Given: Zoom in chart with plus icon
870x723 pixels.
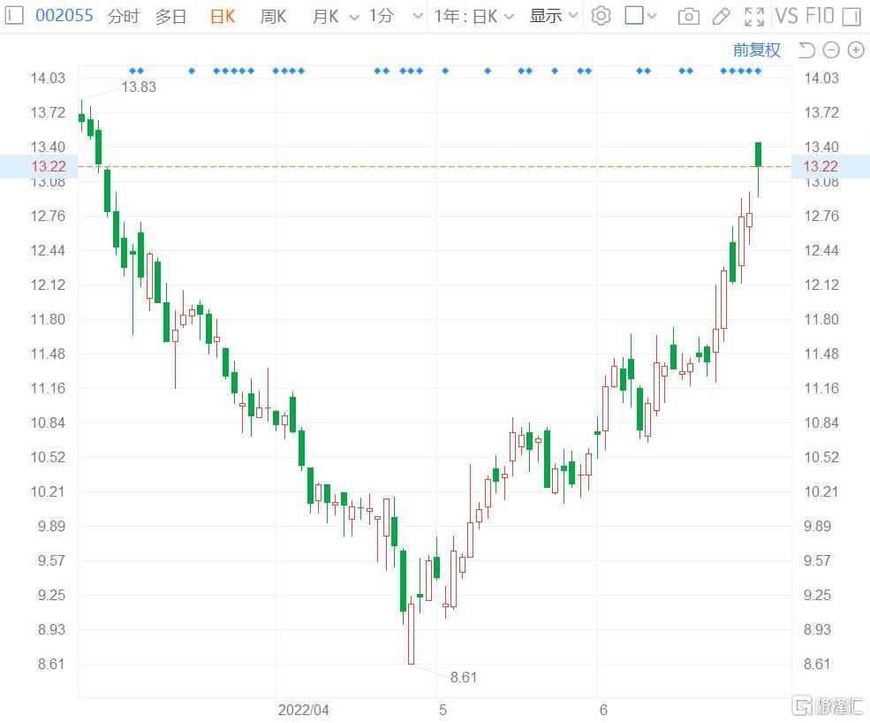Looking at the screenshot, I should [x=856, y=50].
